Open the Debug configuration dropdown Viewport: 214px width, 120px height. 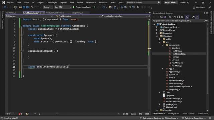tap(48, 7)
